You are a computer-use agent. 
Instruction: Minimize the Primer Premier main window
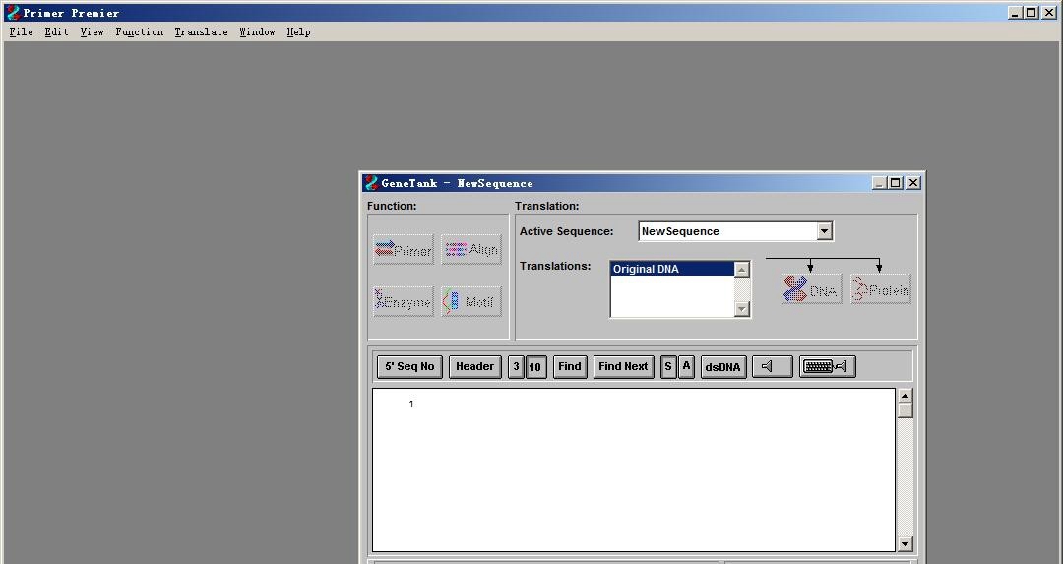(x=1015, y=12)
